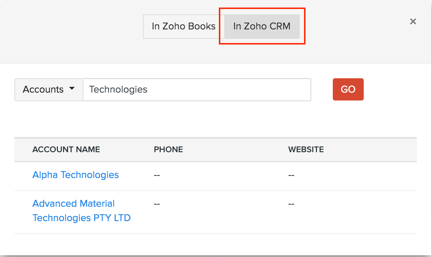This screenshot has height=257, width=432.
Task: Click the empty phone value for Alpha Technologies
Action: [x=157, y=175]
